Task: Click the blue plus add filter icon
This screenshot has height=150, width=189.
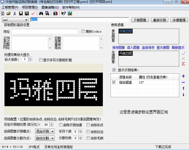Action: (x=183, y=76)
